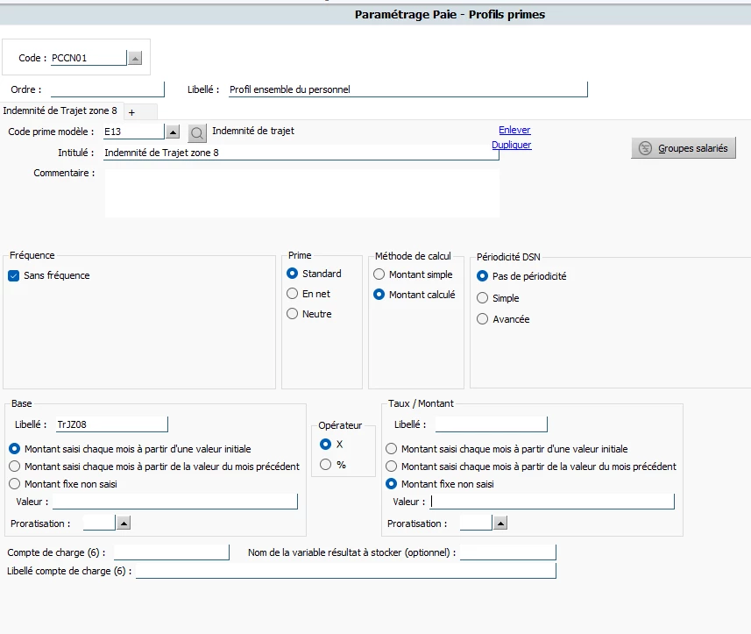751x634 pixels.
Task: Switch to the Indemnité de Trajet zone 8 tab
Action: point(60,110)
